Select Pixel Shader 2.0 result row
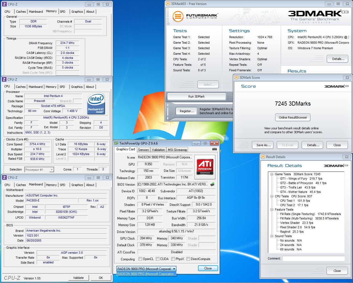353x283 pixels. [298, 227]
